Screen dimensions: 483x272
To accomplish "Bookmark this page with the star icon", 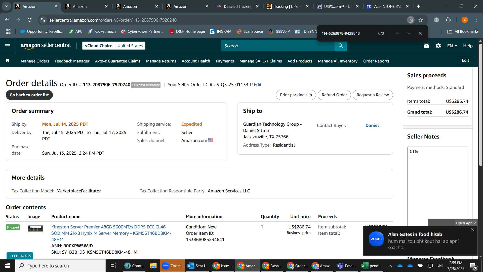I will [421, 20].
